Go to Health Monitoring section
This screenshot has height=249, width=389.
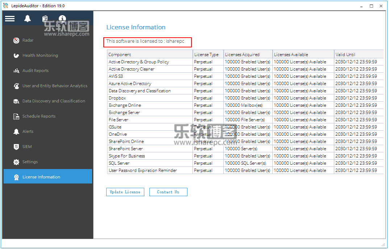(x=40, y=55)
